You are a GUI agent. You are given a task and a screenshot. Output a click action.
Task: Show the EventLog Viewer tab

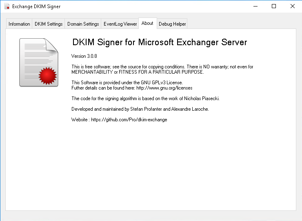[x=120, y=24]
